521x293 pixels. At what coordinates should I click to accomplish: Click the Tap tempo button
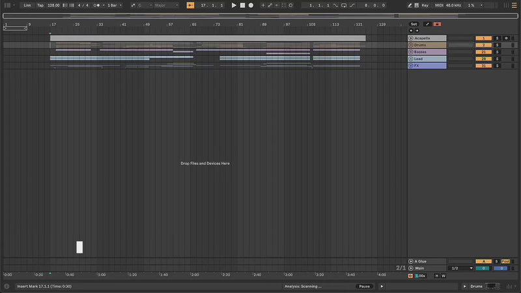click(40, 5)
